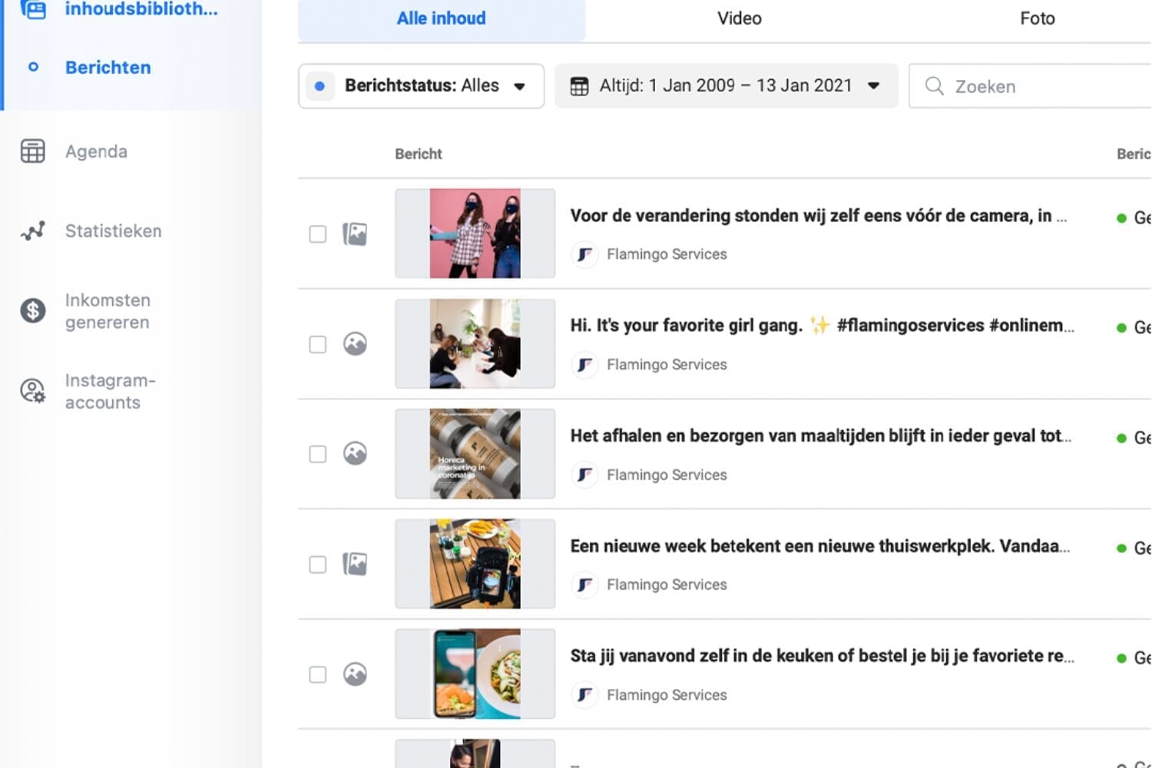Click the magnifier icon in Zoeken field
The width and height of the screenshot is (1152, 768).
934,86
